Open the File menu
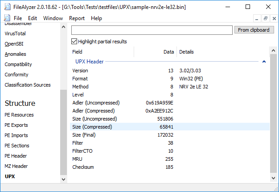279x192 pixels. 18,18
